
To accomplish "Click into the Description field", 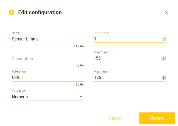I will pos(48,59).
